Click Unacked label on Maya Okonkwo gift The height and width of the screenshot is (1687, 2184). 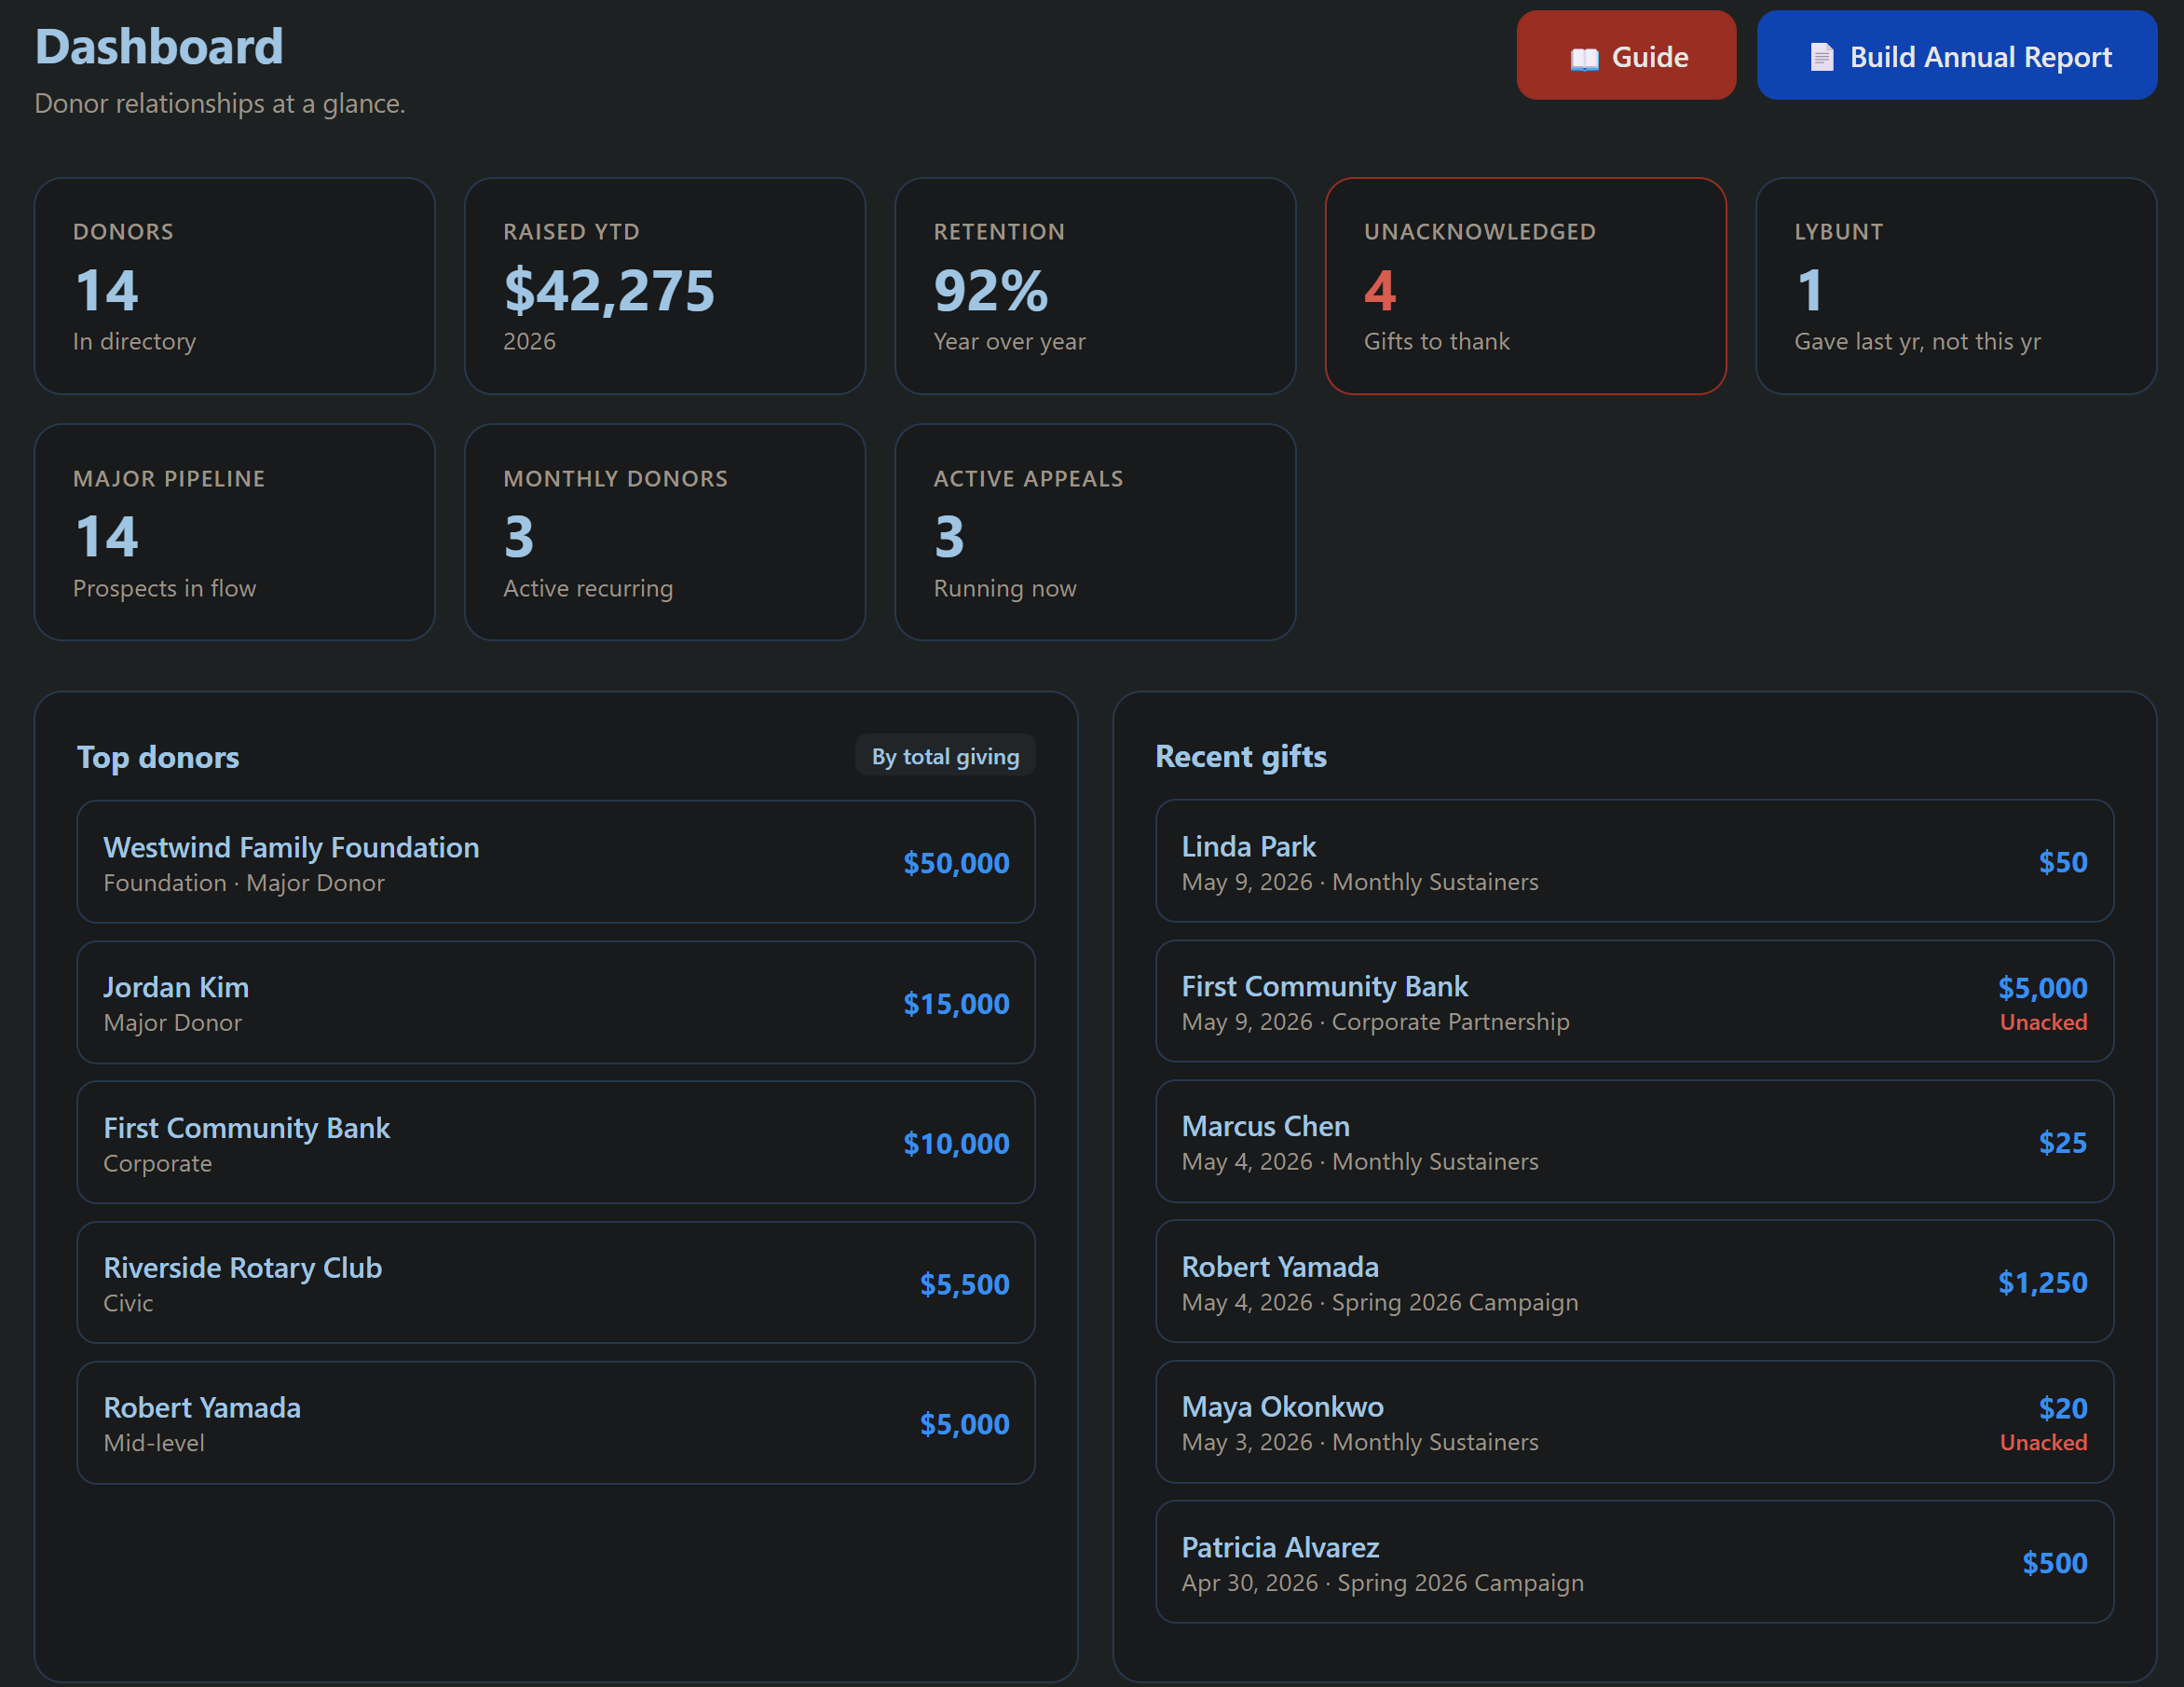(2043, 1443)
